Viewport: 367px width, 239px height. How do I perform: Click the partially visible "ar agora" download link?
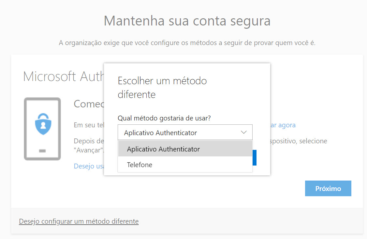(x=282, y=125)
